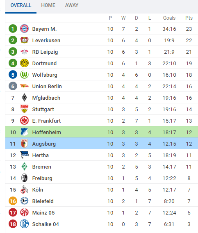Switch to the AWAY tab

[x=72, y=5]
